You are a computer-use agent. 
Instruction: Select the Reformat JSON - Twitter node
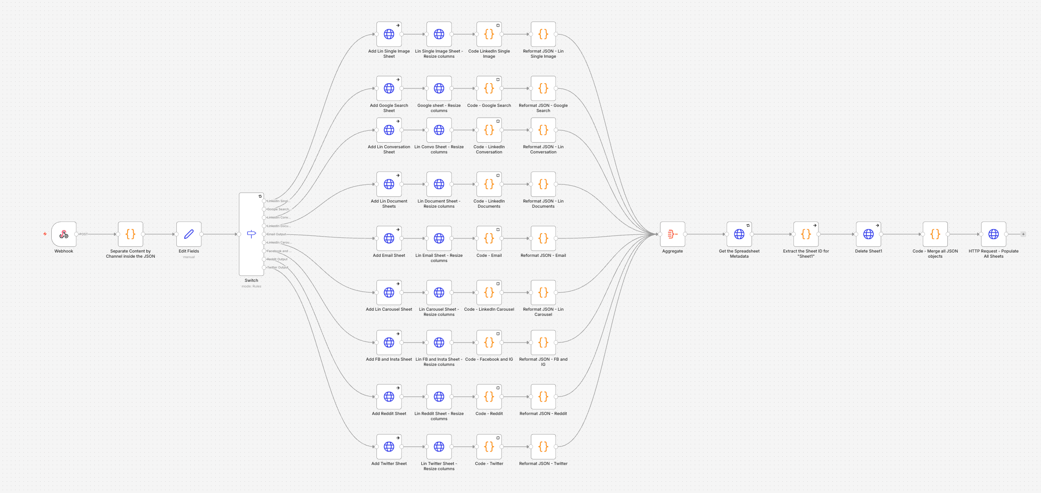[543, 446]
